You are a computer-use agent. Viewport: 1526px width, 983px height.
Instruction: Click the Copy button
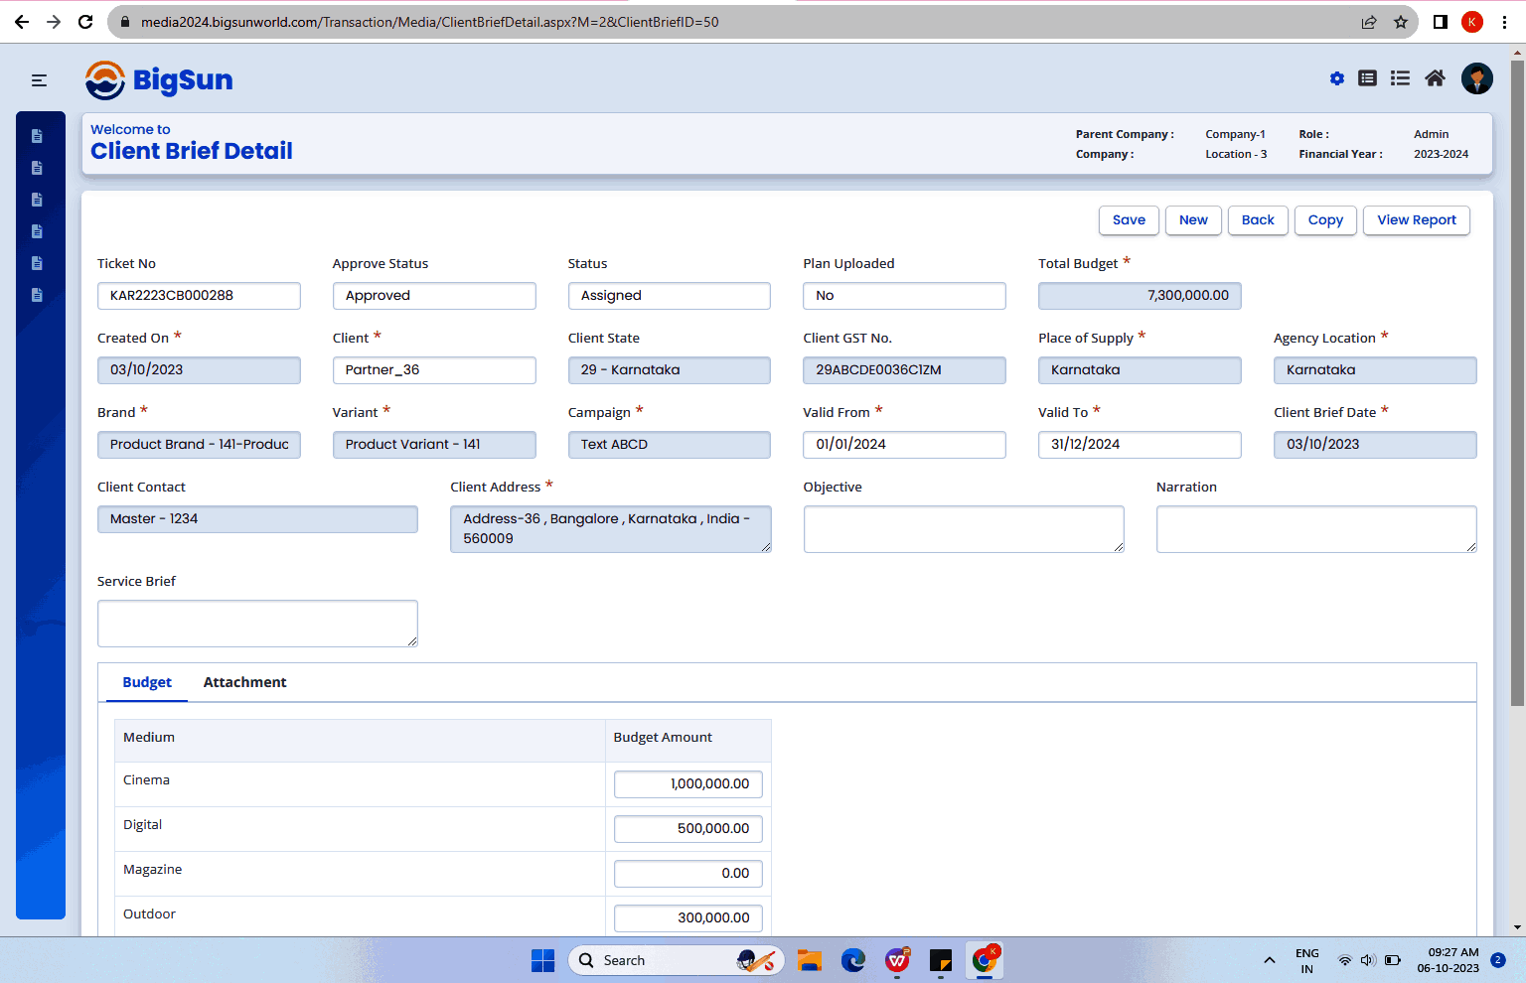[1325, 220]
